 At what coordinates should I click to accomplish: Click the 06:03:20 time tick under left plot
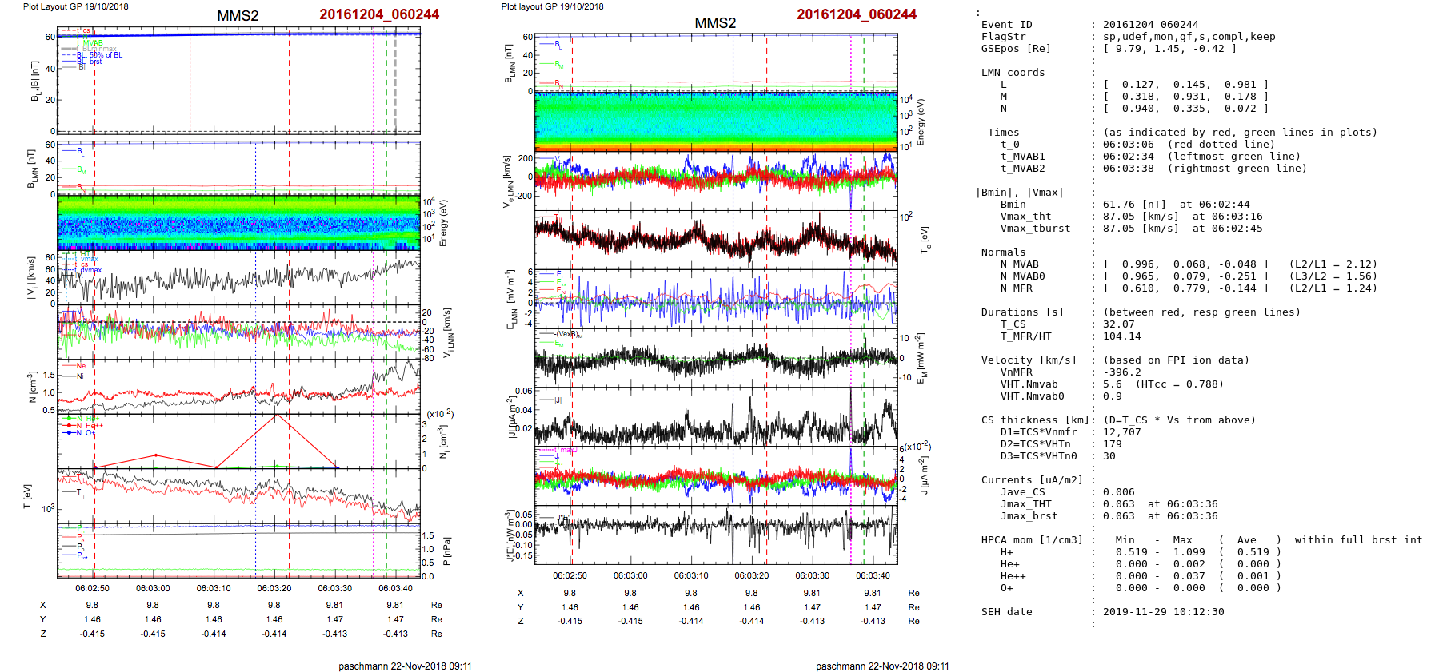[274, 588]
